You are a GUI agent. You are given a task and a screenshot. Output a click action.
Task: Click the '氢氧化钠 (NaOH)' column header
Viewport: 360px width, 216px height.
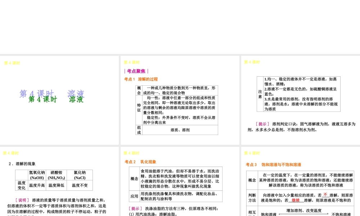pyautogui.click(x=37, y=175)
